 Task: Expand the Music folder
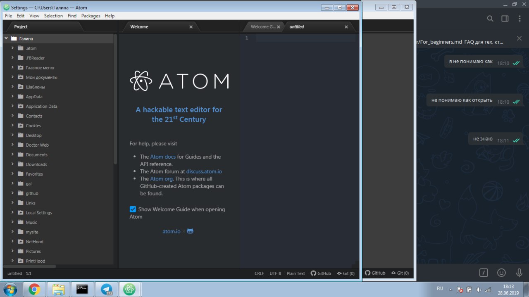tap(13, 222)
